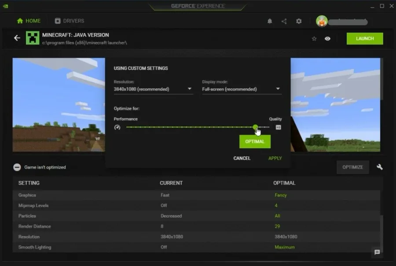The height and width of the screenshot is (266, 396).
Task: Expand the Resolution dropdown
Action: (x=153, y=89)
